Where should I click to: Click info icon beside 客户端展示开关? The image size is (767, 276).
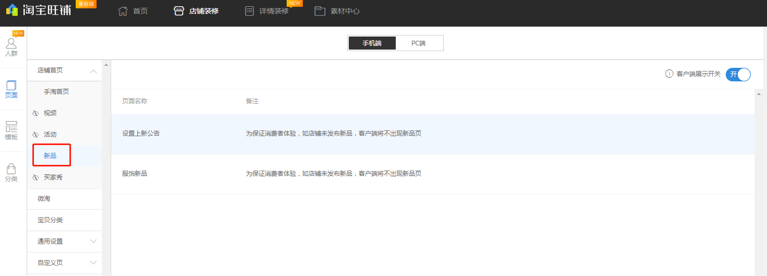coord(669,74)
